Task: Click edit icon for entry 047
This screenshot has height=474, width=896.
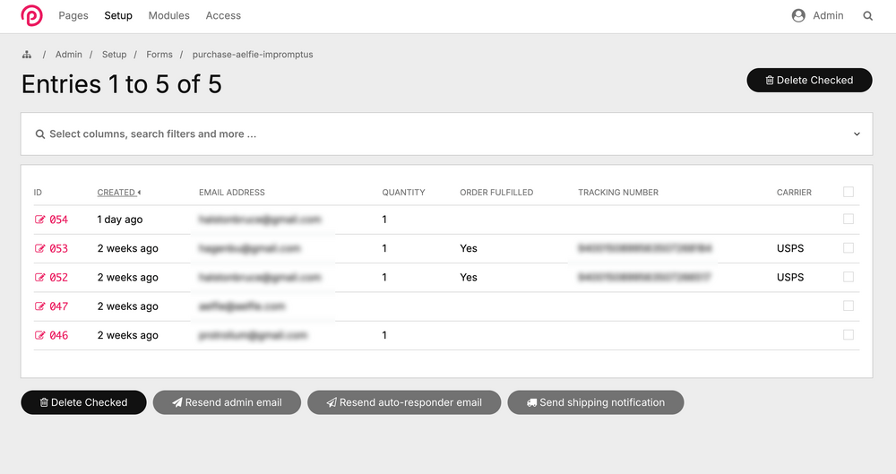Action: click(x=39, y=306)
